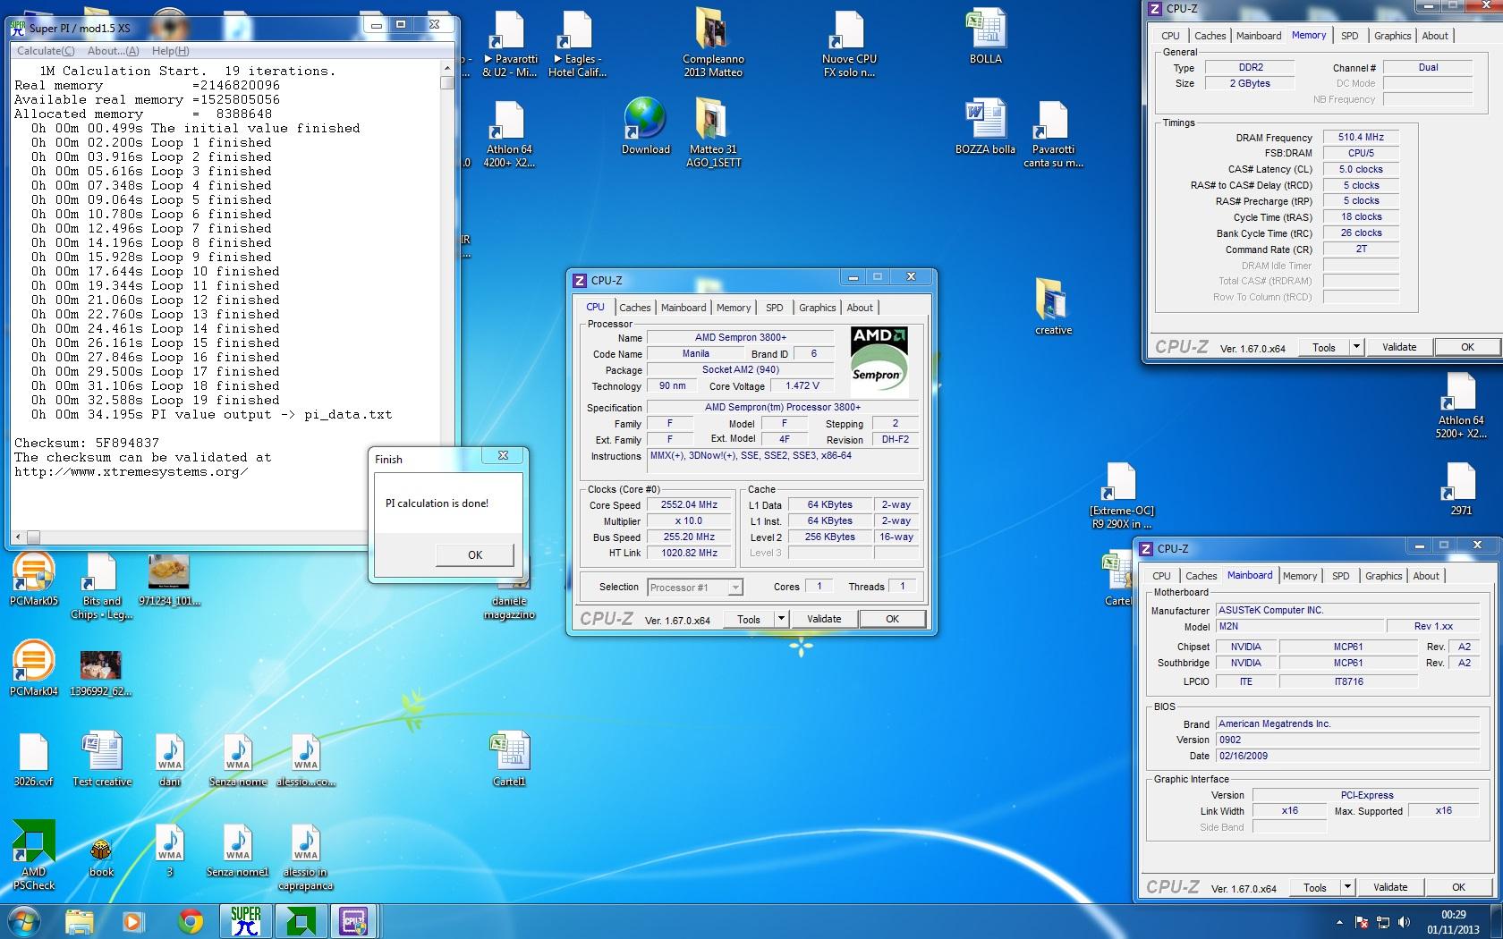Open the dani WMA audio file
Screen dimensions: 1503x939
pos(170,759)
